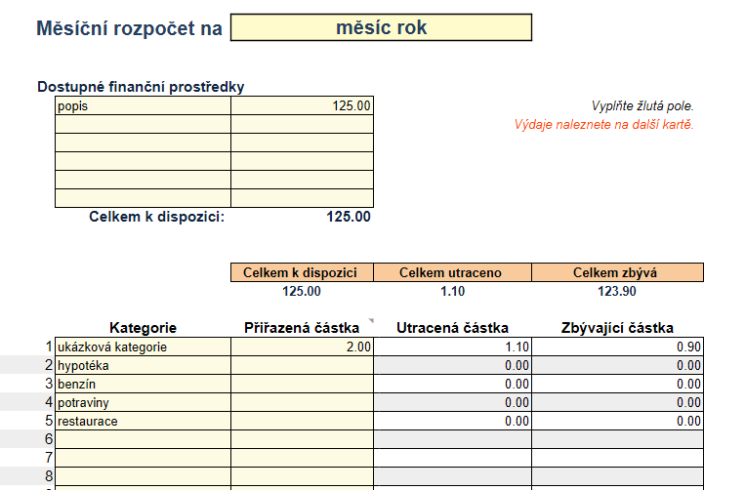Click the 'Celkem k dispozici' orange header

(302, 272)
